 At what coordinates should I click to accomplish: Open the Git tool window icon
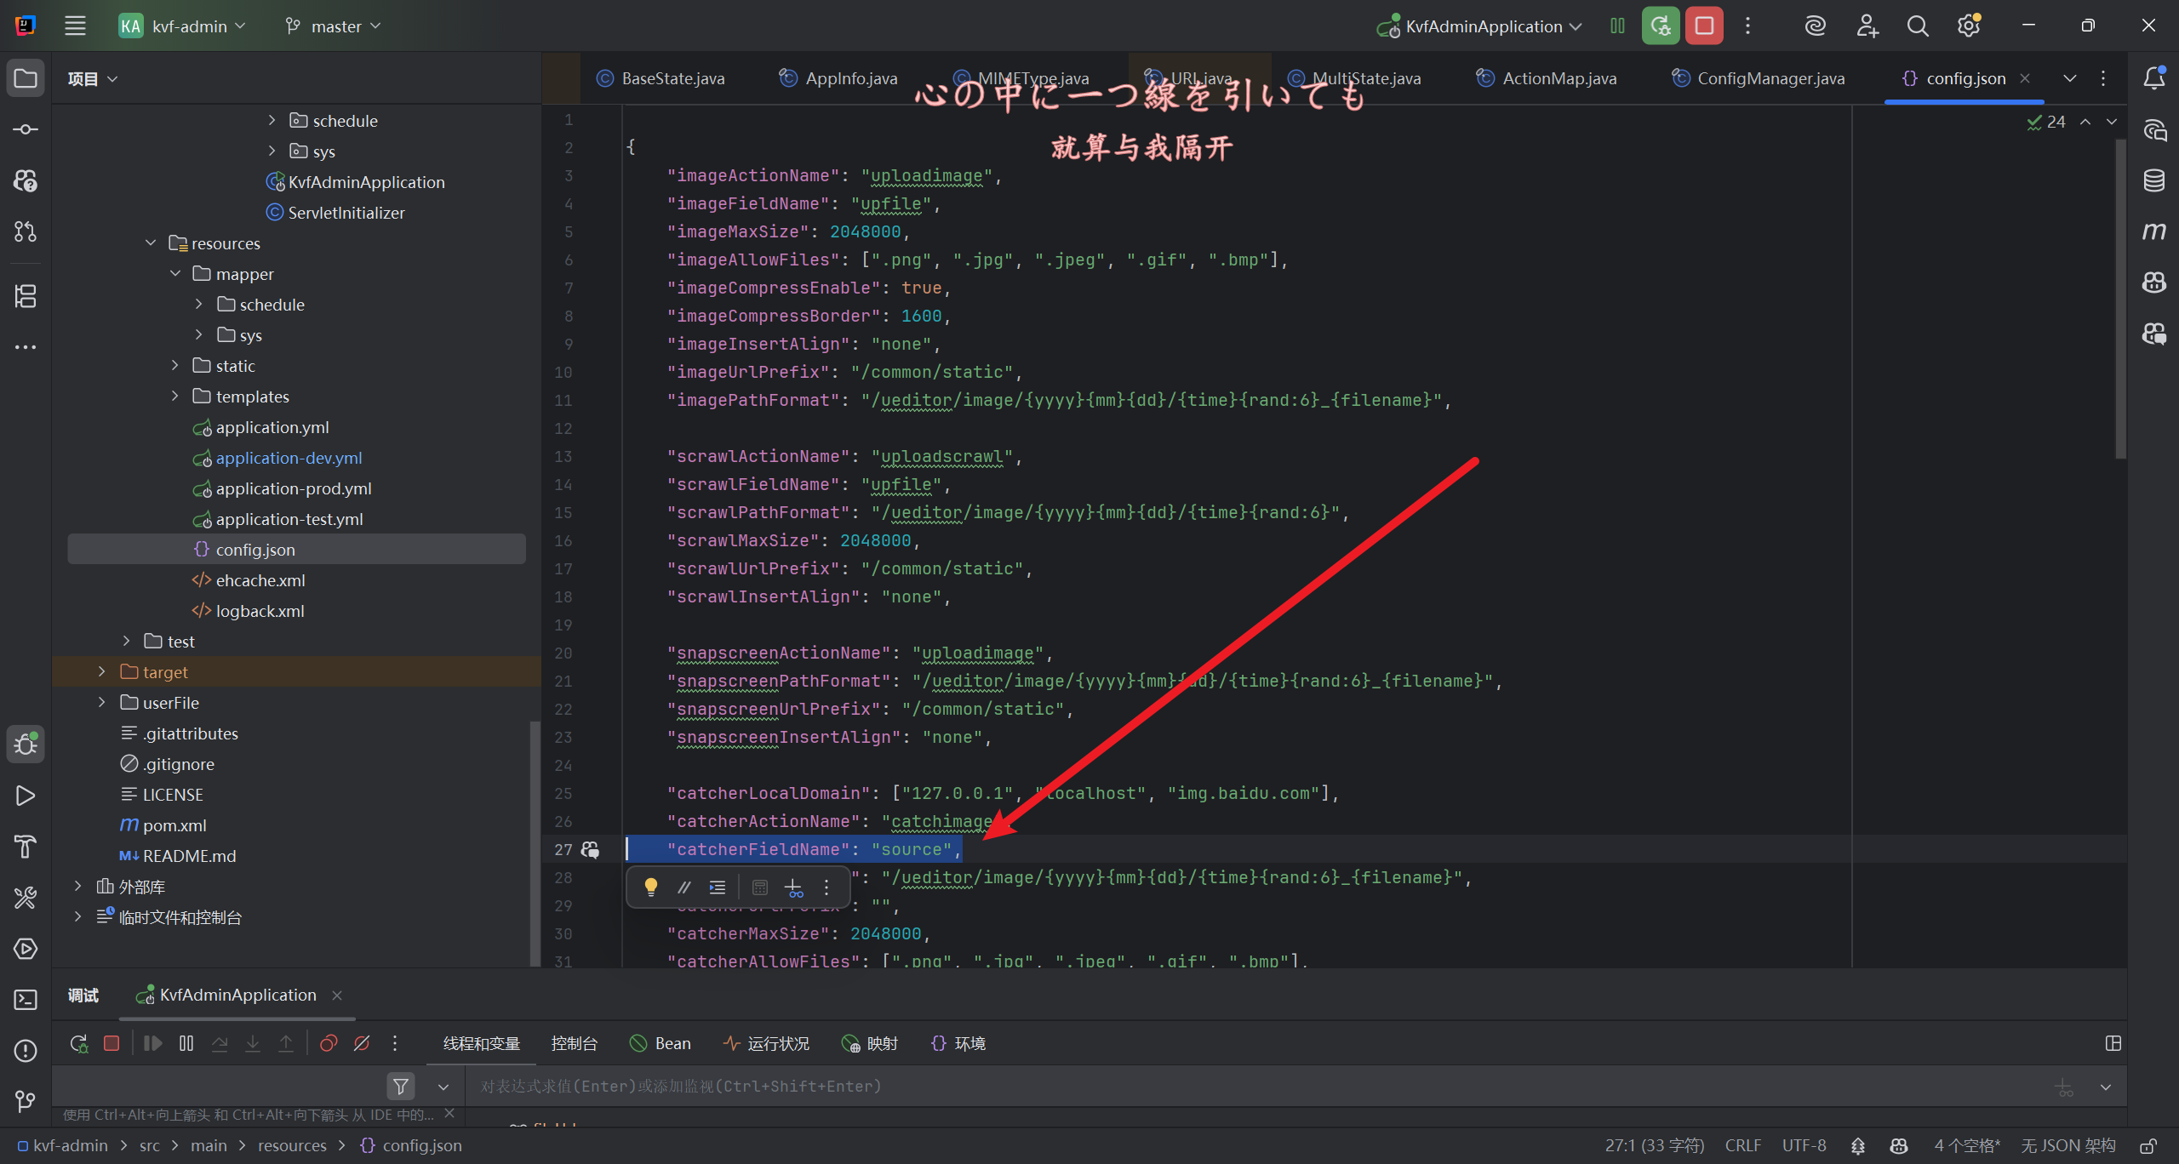pos(26,1102)
